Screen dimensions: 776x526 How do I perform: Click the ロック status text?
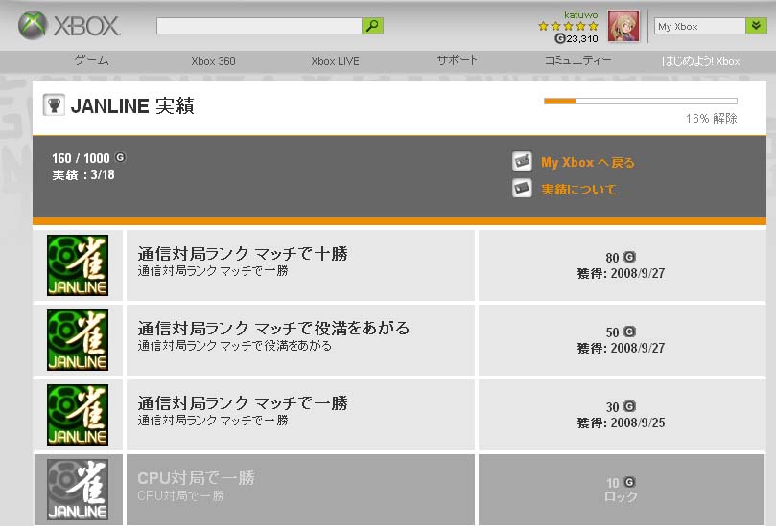[x=621, y=497]
